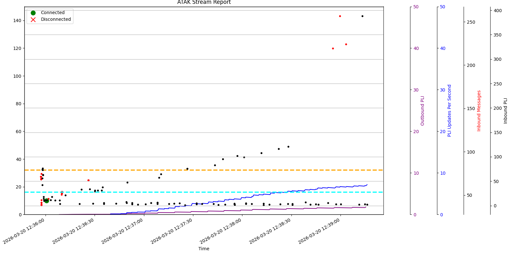Click the right end of the blue step line
The height and width of the screenshot is (256, 513).
pos(367,185)
